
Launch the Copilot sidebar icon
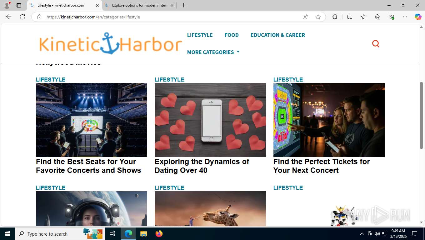418,17
